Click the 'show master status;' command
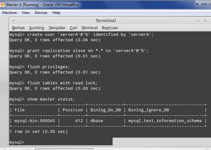The width and height of the screenshot is (211, 150). (x=51, y=99)
